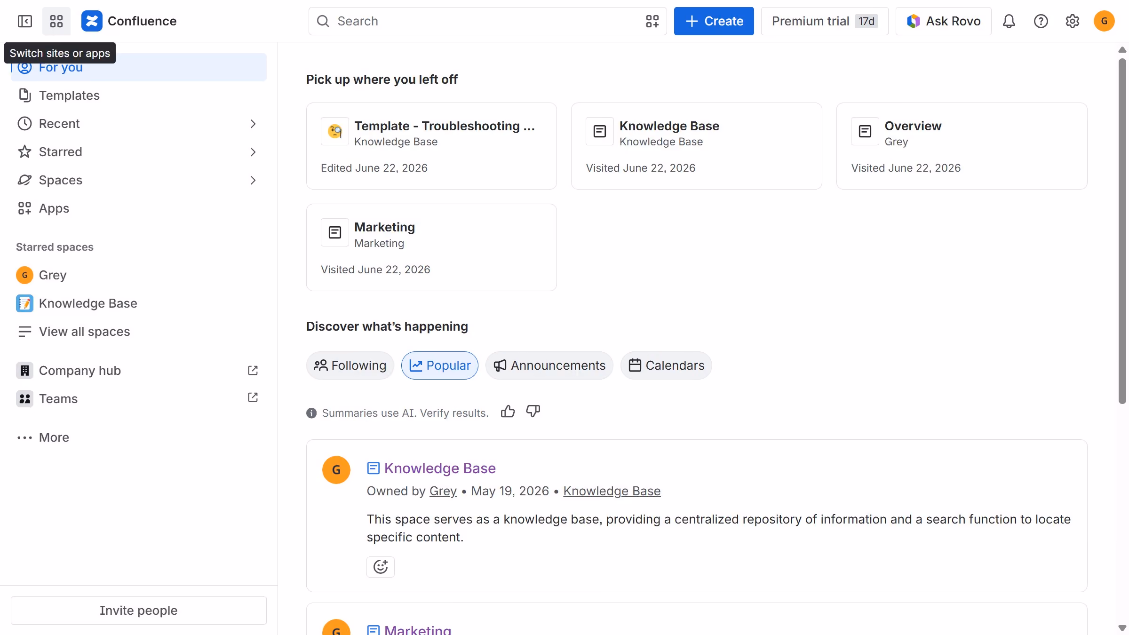
Task: Open notifications bell
Action: point(1009,21)
